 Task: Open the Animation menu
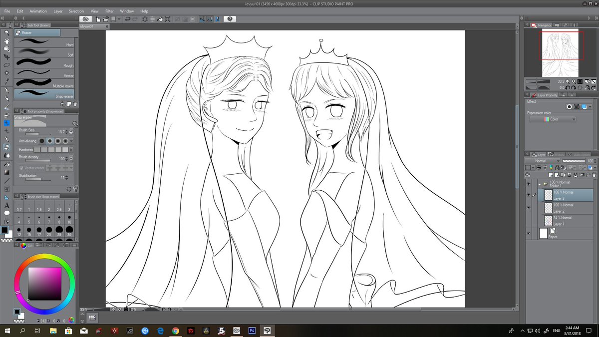tap(38, 11)
